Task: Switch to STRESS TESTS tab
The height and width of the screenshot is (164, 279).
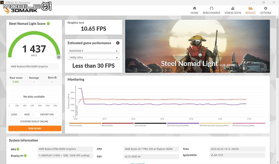Action: pos(233,10)
